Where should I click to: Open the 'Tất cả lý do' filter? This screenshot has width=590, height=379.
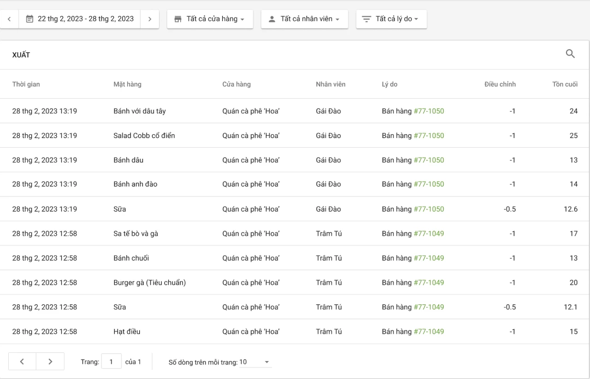click(391, 19)
